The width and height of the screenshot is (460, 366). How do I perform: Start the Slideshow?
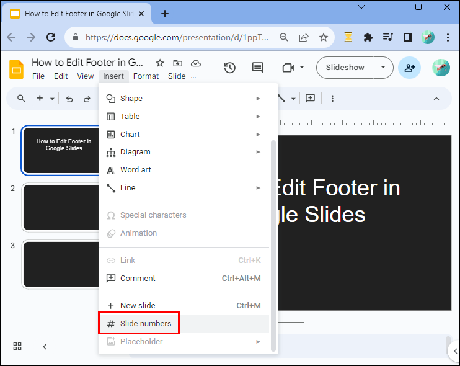[345, 68]
